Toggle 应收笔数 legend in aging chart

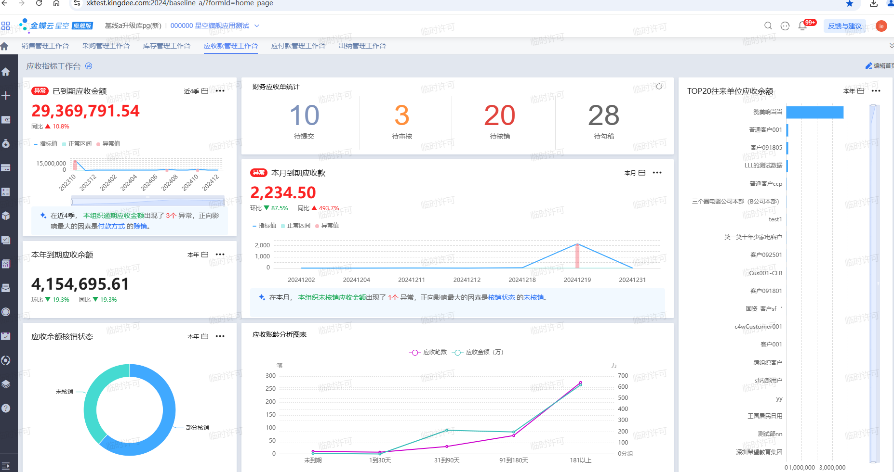pyautogui.click(x=428, y=352)
